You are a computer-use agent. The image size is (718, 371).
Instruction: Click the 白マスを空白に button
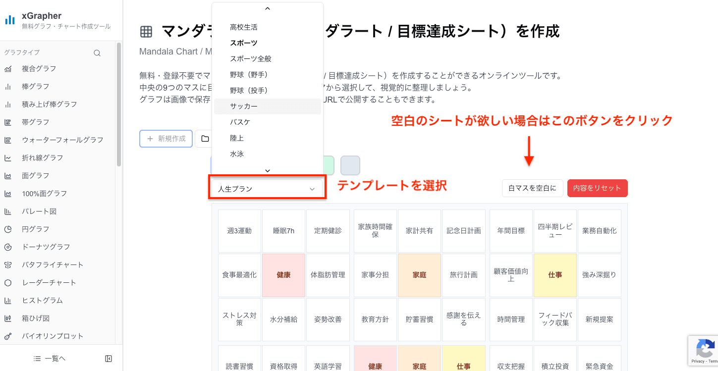click(532, 188)
